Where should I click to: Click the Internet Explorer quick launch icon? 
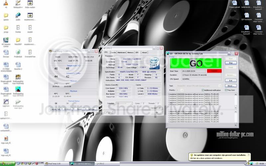[x=19, y=164]
